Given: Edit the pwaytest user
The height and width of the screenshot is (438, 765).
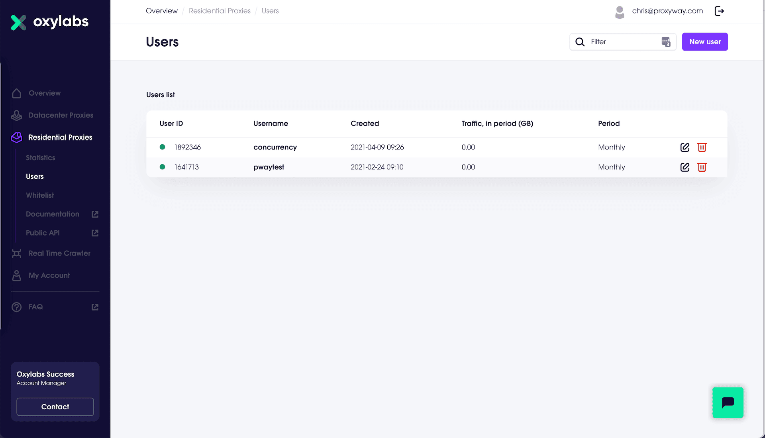Looking at the screenshot, I should (x=685, y=167).
